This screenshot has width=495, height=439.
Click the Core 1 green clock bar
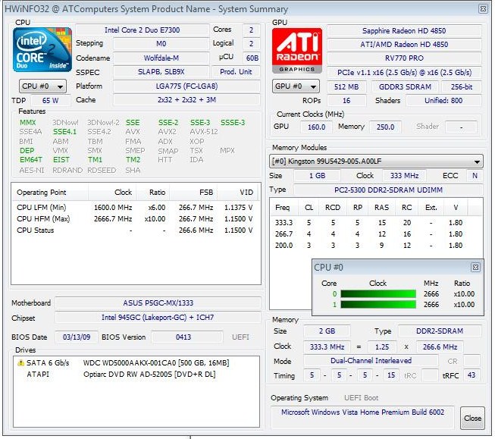coord(378,305)
